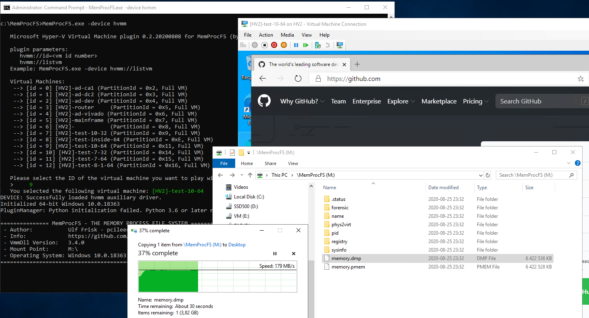Open Customize Quick Access Toolbar dropdown arrow
Viewport: 589px width, 318px height.
click(249, 153)
